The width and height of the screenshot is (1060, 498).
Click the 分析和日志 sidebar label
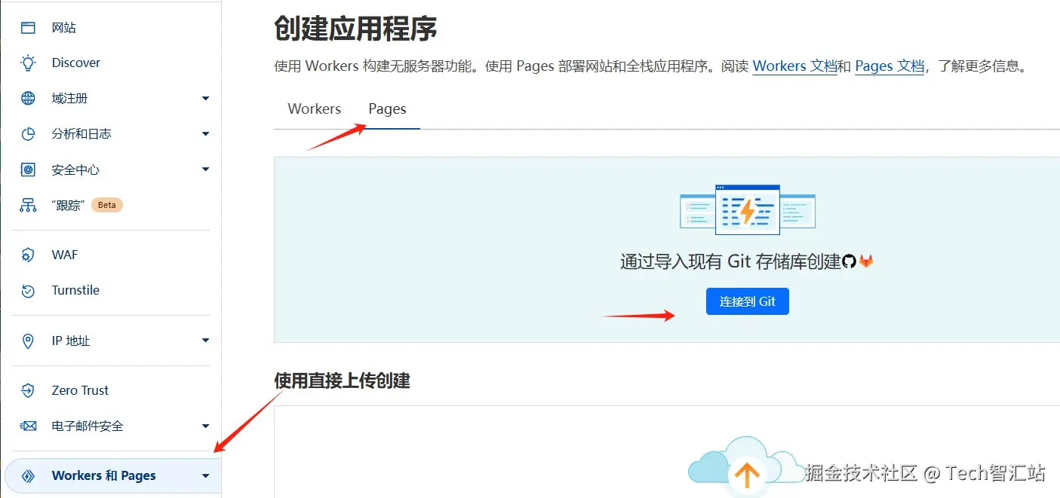click(81, 134)
